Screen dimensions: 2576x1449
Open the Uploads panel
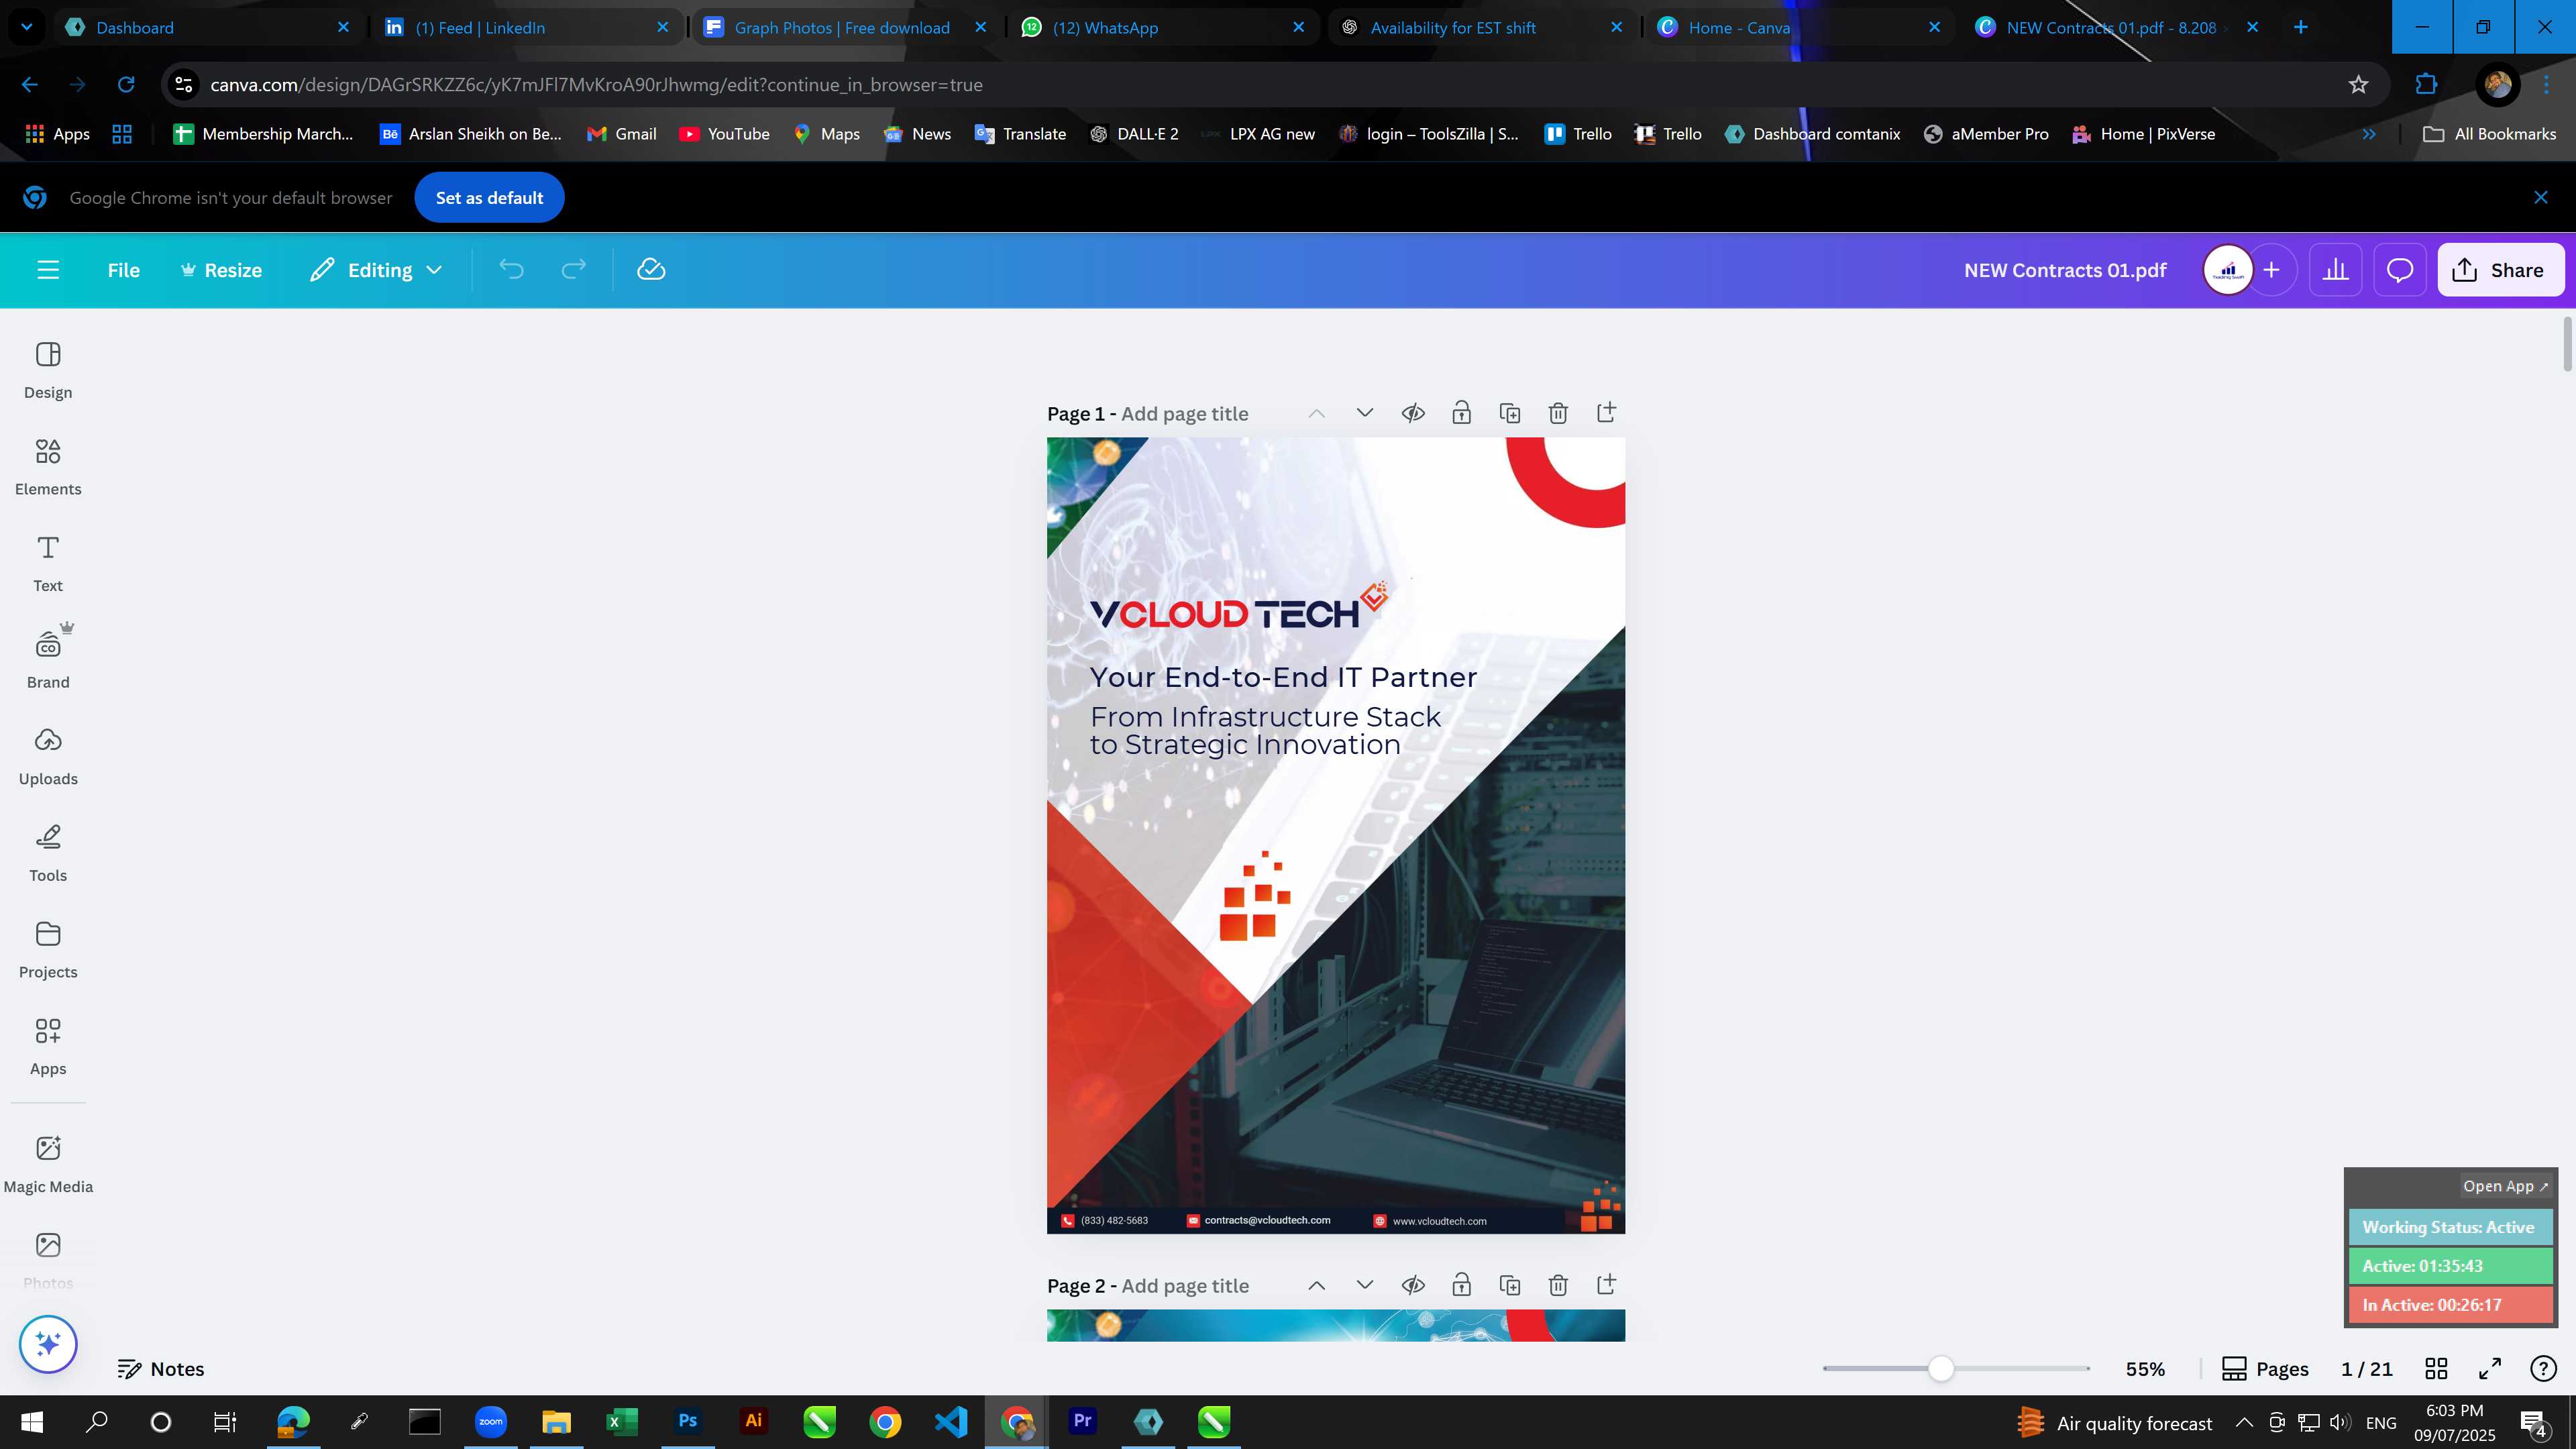tap(48, 757)
